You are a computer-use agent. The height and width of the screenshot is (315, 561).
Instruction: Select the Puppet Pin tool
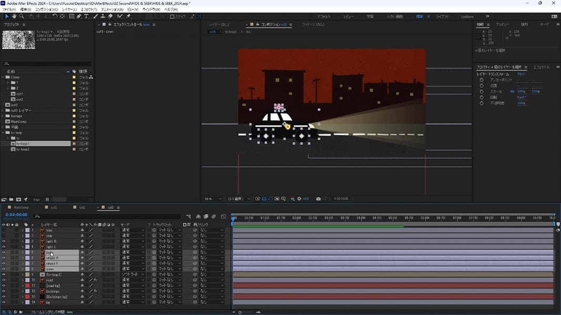(x=128, y=16)
